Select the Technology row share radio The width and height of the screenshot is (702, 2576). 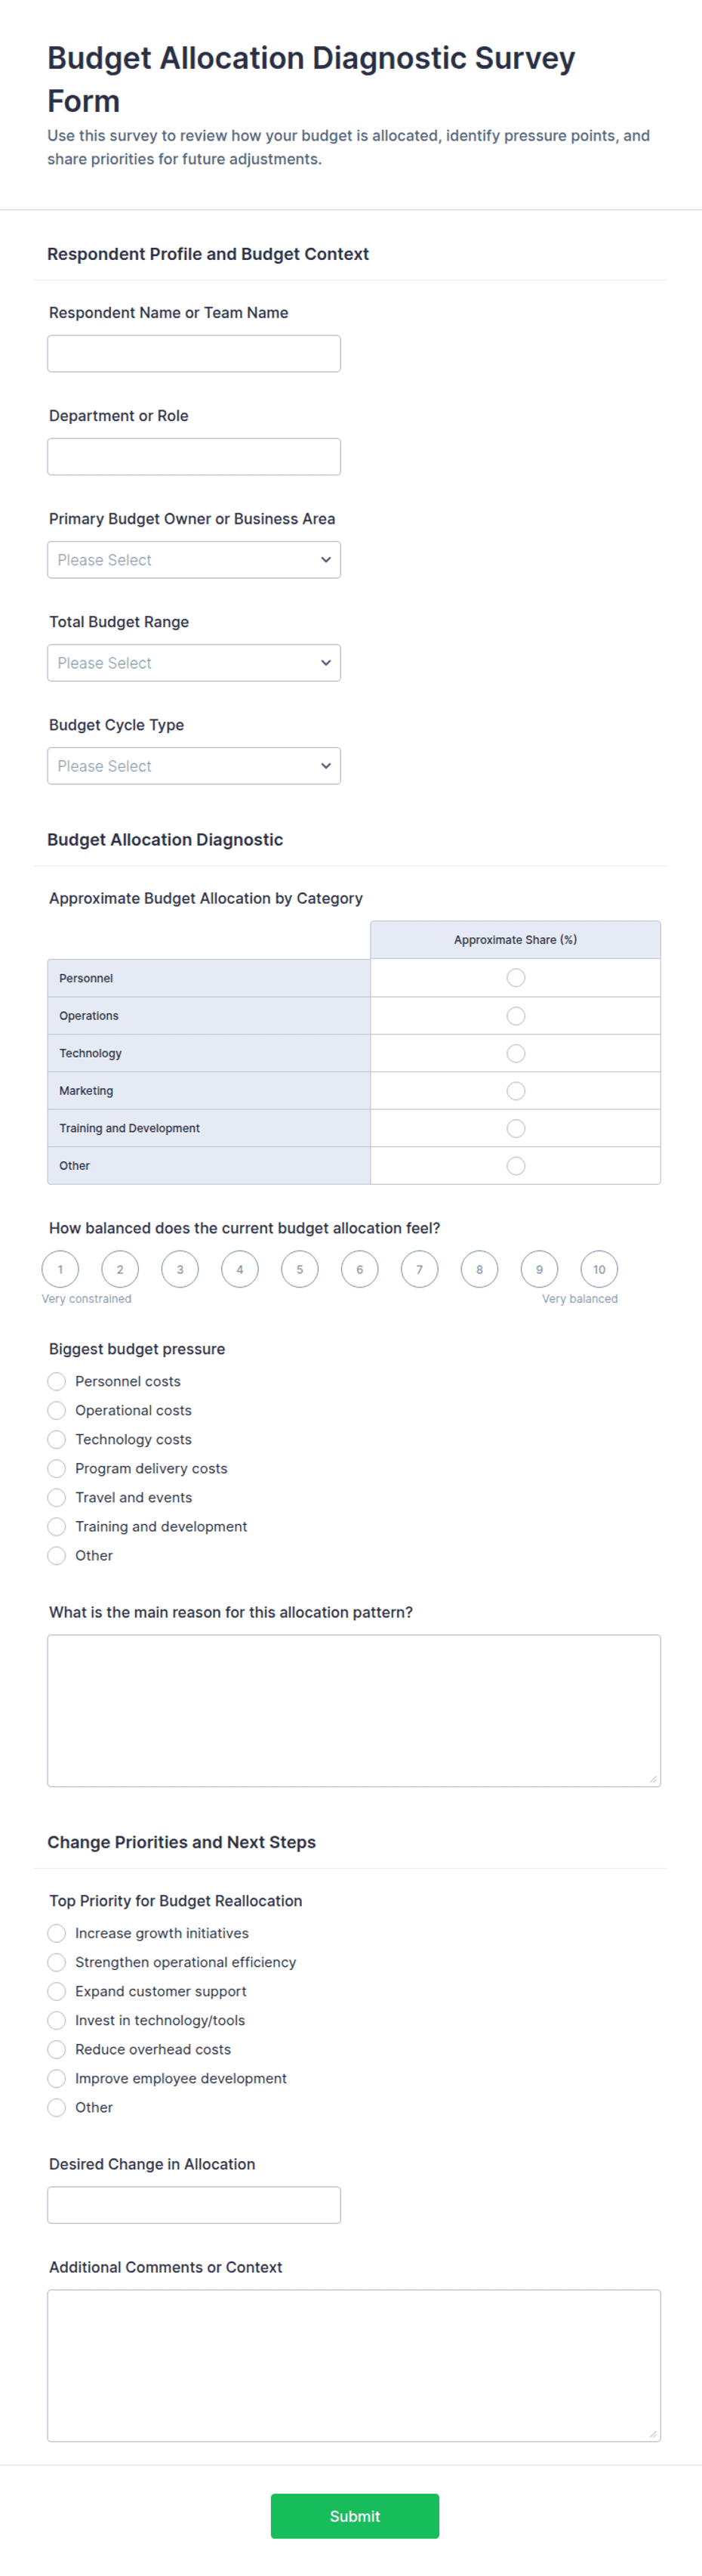click(516, 1053)
